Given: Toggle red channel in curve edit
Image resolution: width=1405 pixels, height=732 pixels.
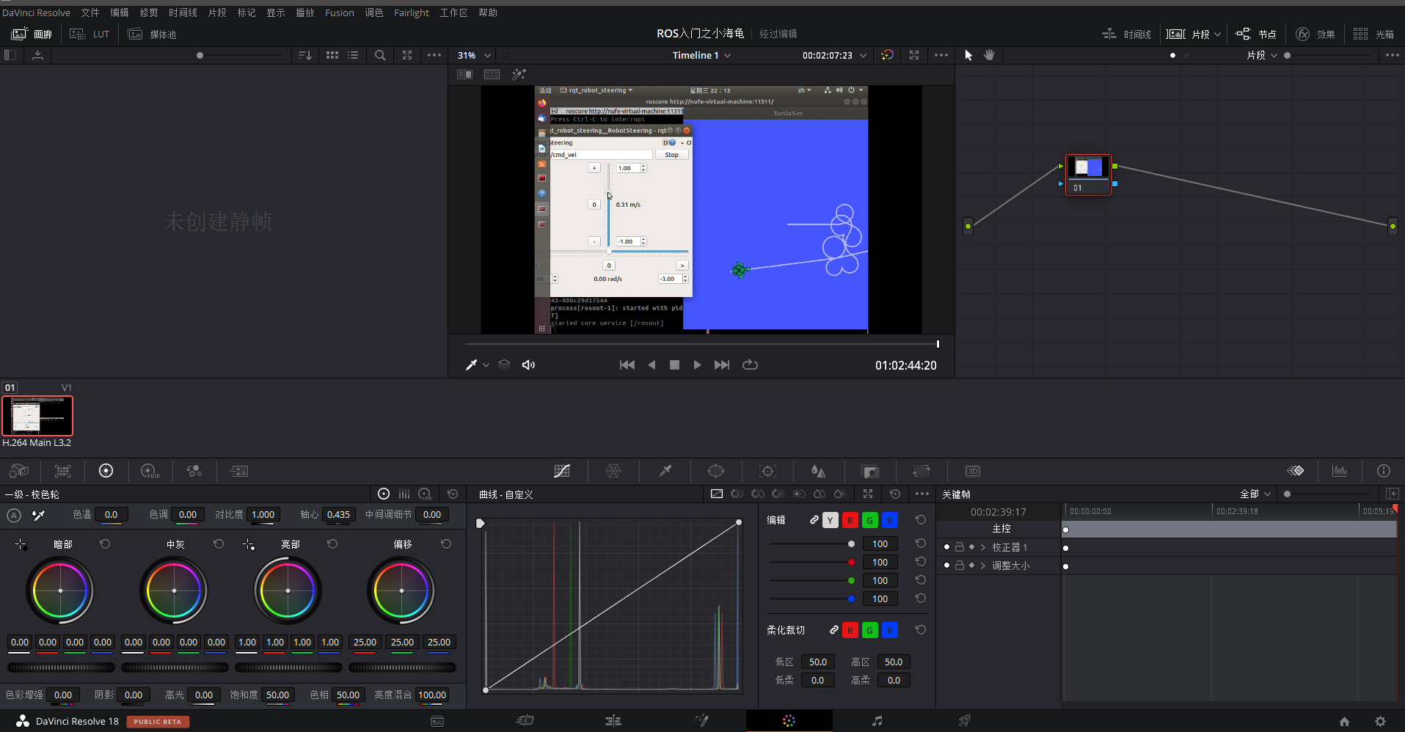Looking at the screenshot, I should coord(850,520).
